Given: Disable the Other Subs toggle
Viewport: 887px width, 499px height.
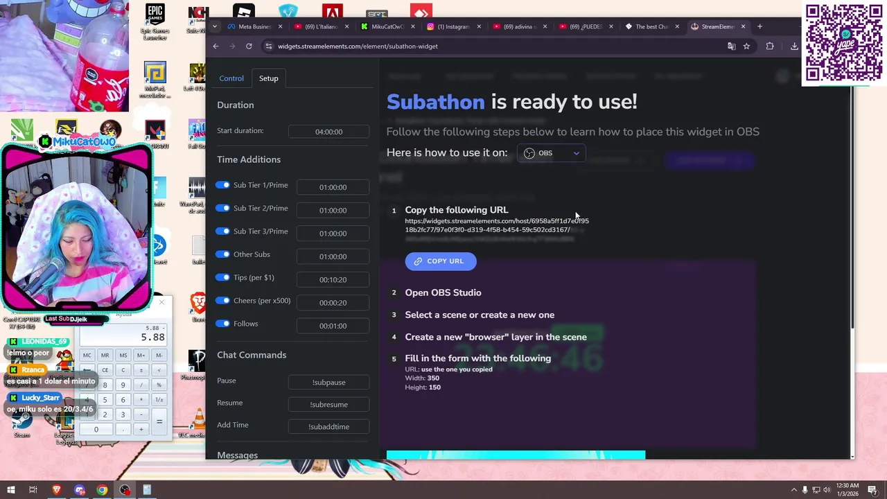Looking at the screenshot, I should tap(222, 254).
